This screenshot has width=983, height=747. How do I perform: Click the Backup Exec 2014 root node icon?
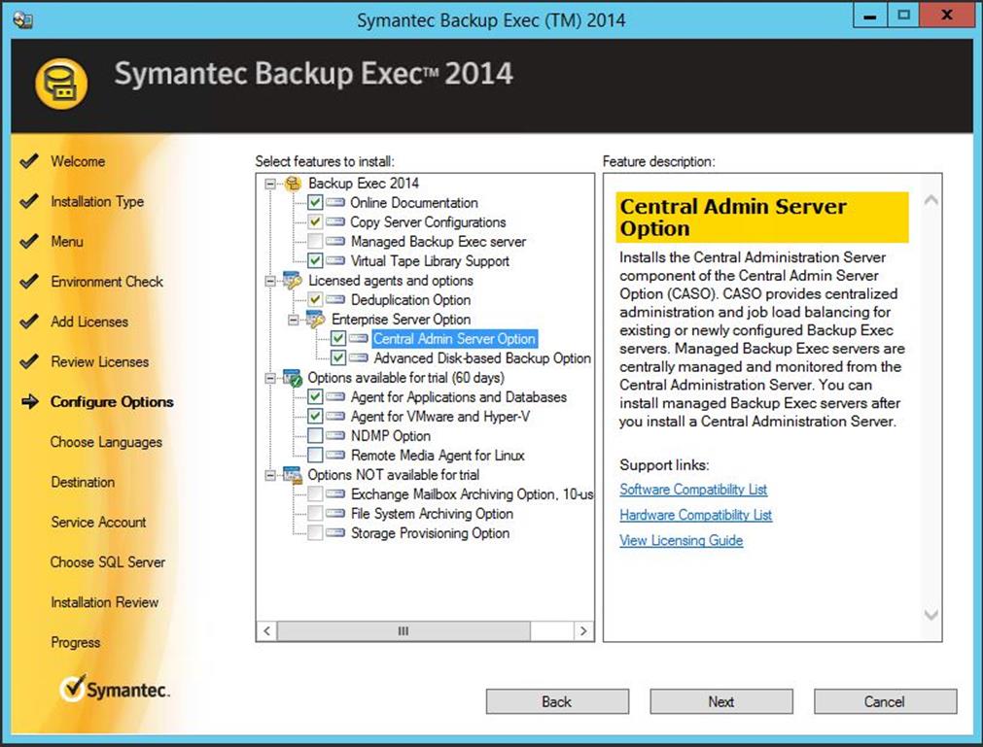[x=293, y=184]
